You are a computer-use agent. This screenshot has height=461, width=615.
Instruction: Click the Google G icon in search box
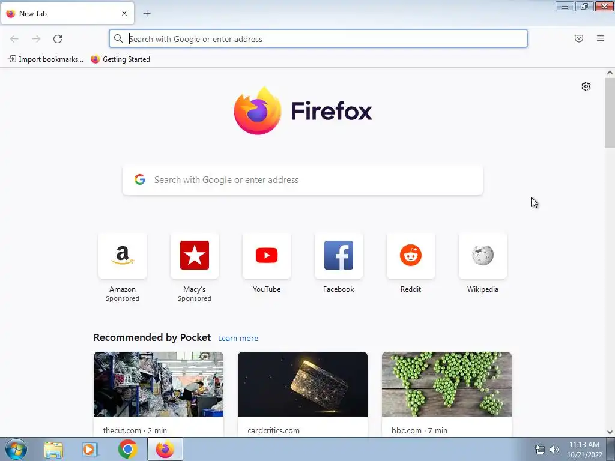coord(140,179)
